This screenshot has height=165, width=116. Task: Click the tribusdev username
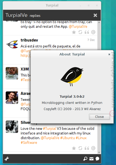click(29, 40)
